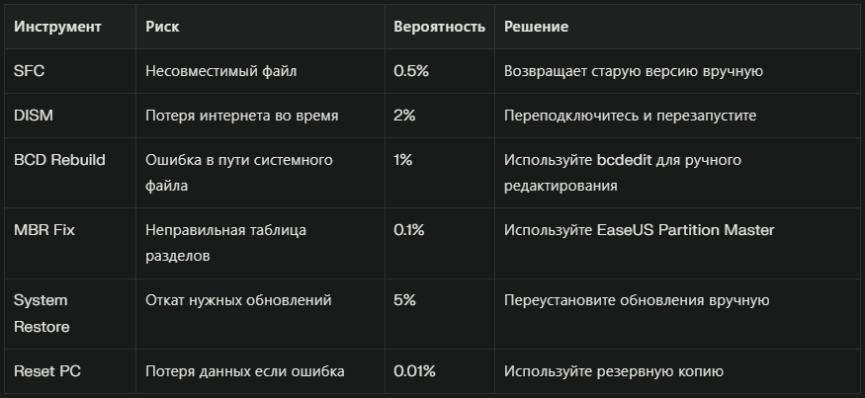
Task: Click the Риск column header
Action: pyautogui.click(x=162, y=27)
